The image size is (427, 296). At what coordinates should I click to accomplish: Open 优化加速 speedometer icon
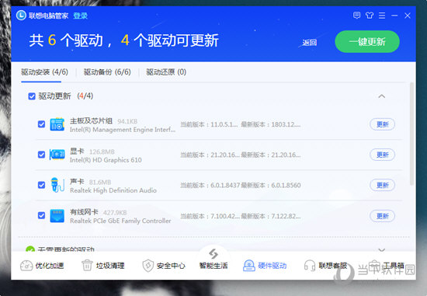click(x=26, y=266)
